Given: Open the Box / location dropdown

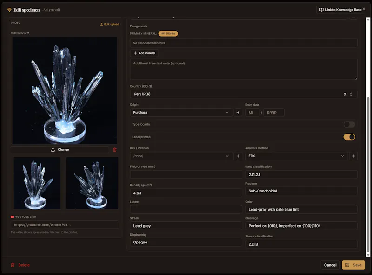Looking at the screenshot, I should pos(181,156).
